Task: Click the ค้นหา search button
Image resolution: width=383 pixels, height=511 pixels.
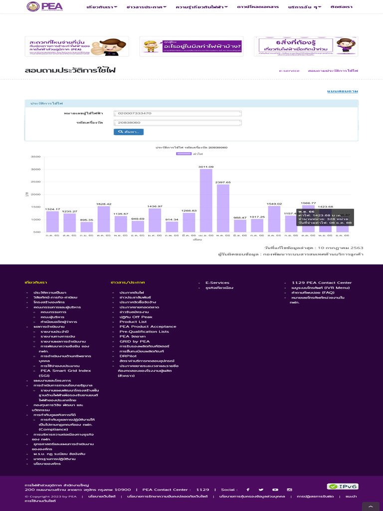Action: click(129, 132)
